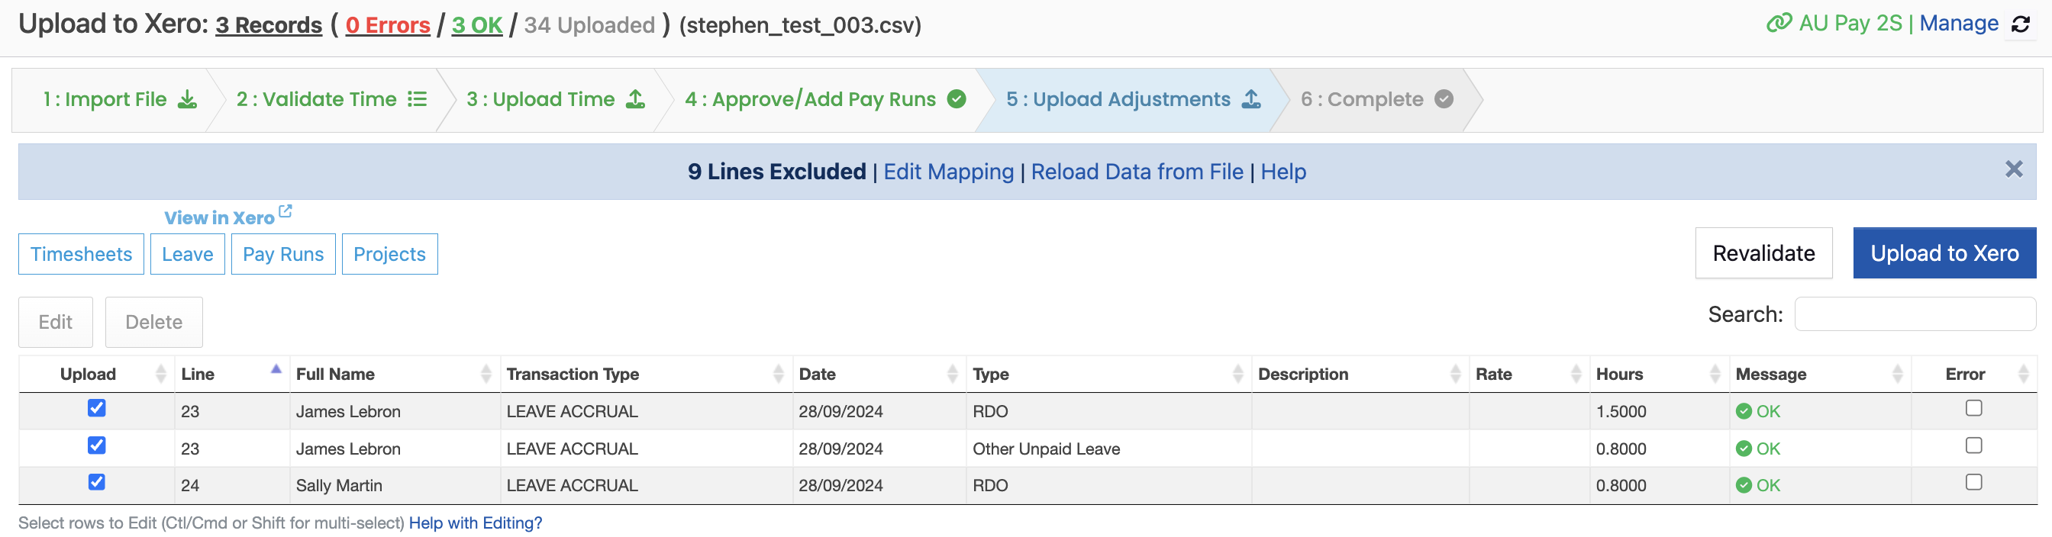2052x537 pixels.
Task: Click the Approve/Add Pay Runs checkmark icon
Action: (x=957, y=99)
